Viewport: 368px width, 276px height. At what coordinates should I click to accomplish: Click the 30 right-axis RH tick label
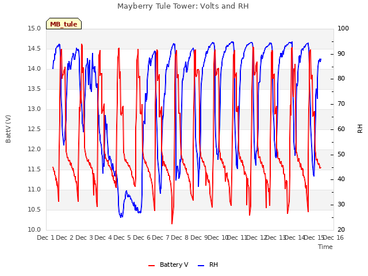point(341,205)
